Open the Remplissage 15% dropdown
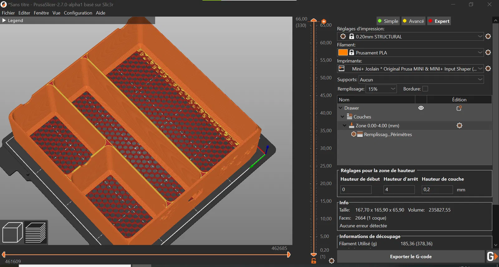The height and width of the screenshot is (267, 499). click(x=381, y=89)
